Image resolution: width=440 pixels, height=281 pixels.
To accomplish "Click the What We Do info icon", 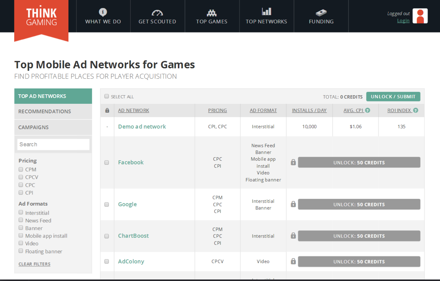I will coord(103,12).
